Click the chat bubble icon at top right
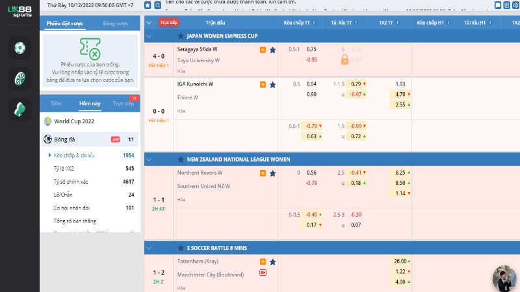The width and height of the screenshot is (520, 292). point(498,5)
